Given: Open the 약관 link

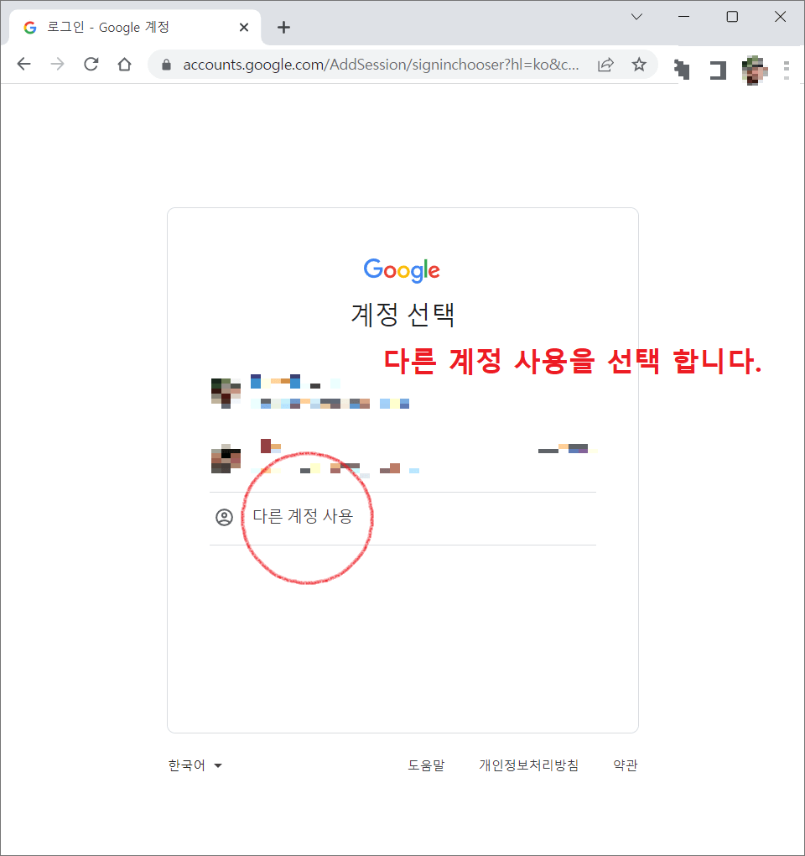Looking at the screenshot, I should (625, 765).
